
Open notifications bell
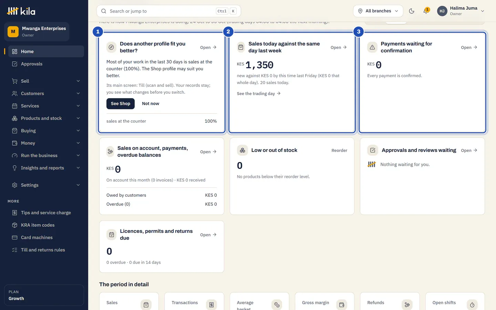(426, 11)
